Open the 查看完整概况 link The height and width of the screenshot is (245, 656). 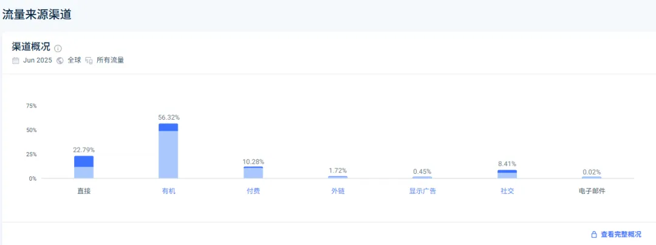pyautogui.click(x=621, y=235)
